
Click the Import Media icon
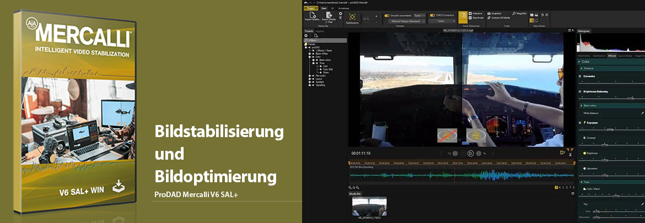click(313, 17)
